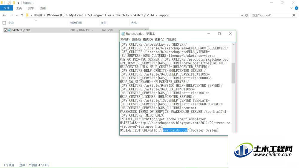Expand address bar history dropdown
This screenshot has height=168, width=299.
[242, 16]
